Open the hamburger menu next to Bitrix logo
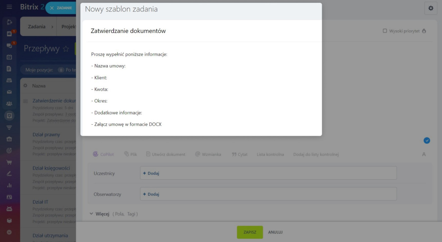Viewport: 442px width, 242px height. point(9,7)
